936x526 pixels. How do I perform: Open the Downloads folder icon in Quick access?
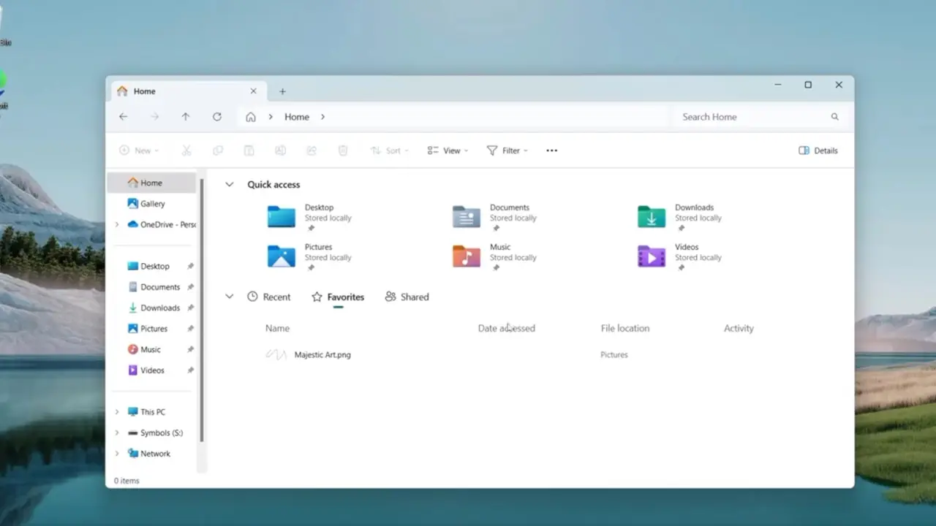click(651, 217)
